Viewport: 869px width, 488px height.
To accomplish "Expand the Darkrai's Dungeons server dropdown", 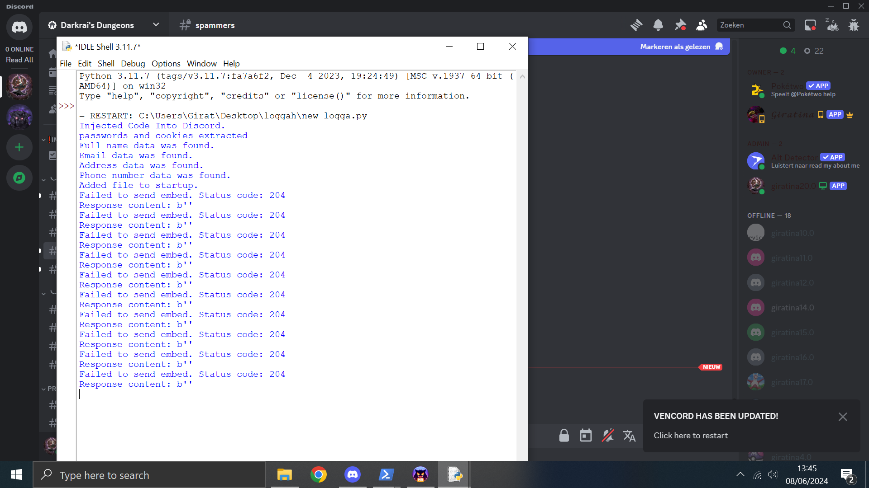I will coord(156,25).
